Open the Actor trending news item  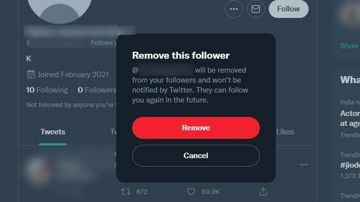pyautogui.click(x=350, y=118)
